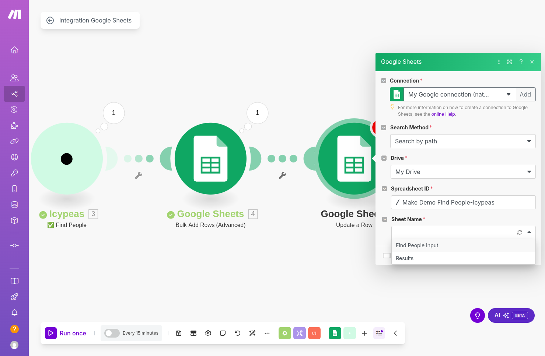Save scenario with floppy disk icon

pos(179,333)
